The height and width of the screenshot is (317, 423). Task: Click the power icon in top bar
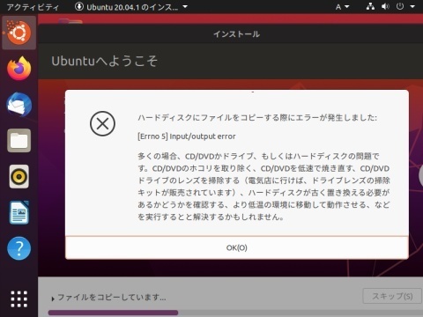point(400,6)
